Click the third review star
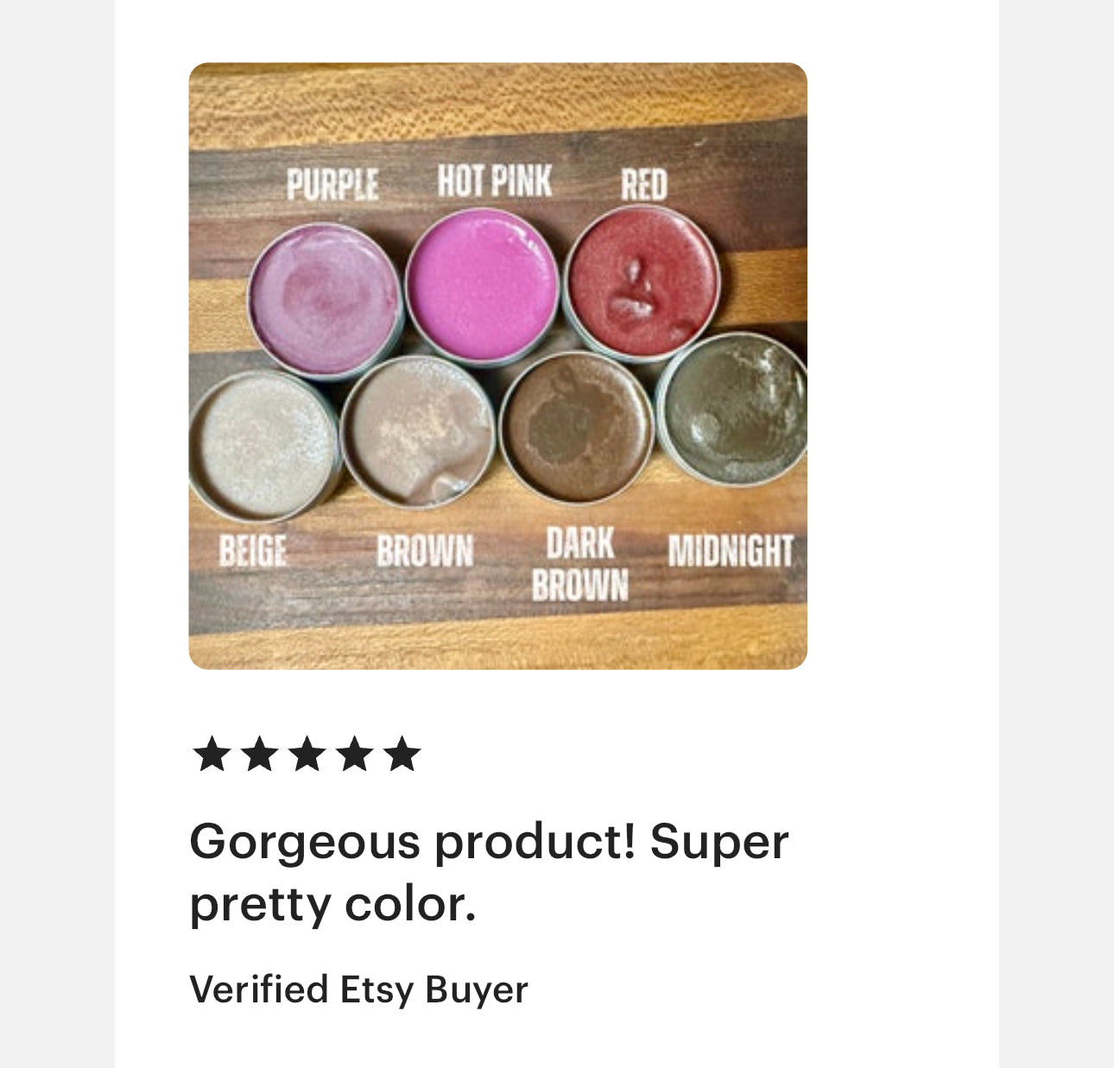The image size is (1114, 1068). pyautogui.click(x=307, y=755)
